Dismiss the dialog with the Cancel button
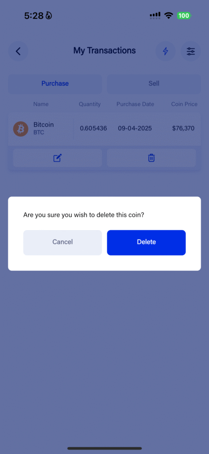Screen dimensions: 209x454 tap(62, 243)
